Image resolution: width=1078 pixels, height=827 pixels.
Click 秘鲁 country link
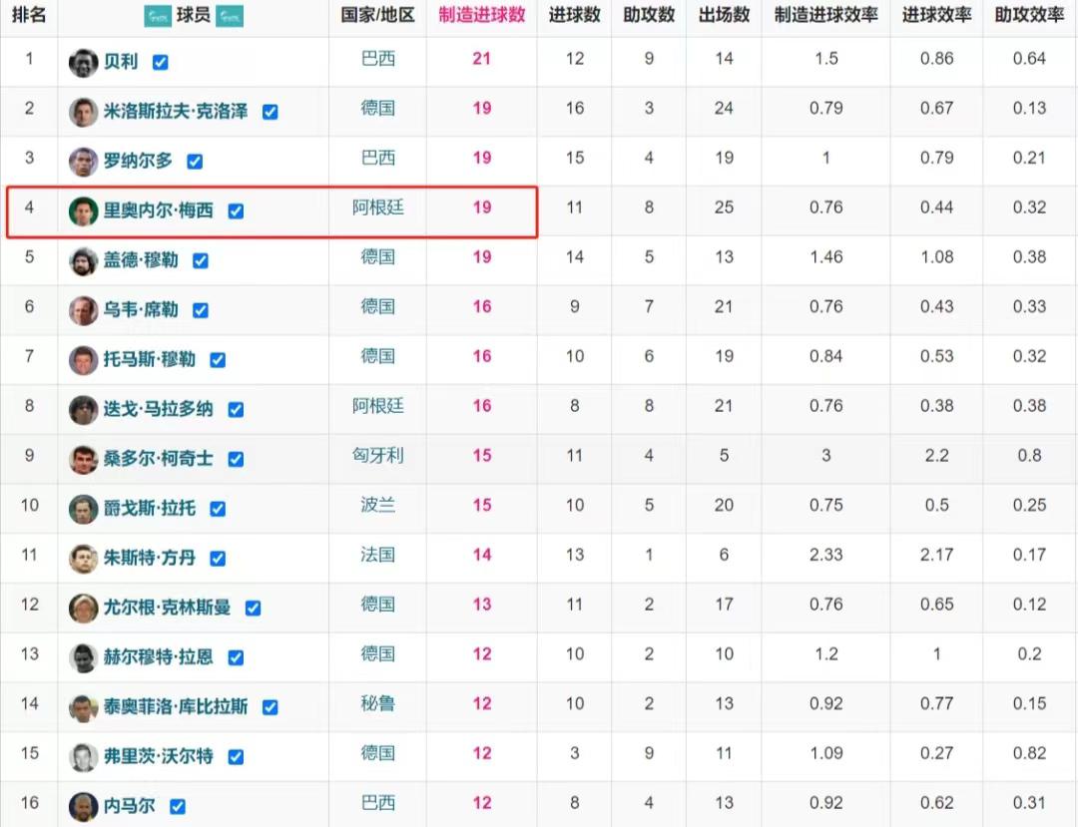tap(378, 703)
